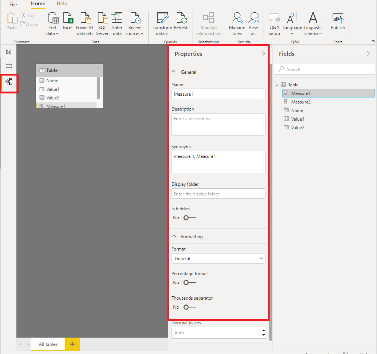Collapse the General section
377x354 pixels.
(174, 72)
